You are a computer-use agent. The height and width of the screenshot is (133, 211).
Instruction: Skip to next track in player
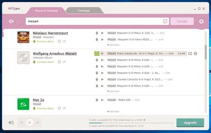pos(38,123)
